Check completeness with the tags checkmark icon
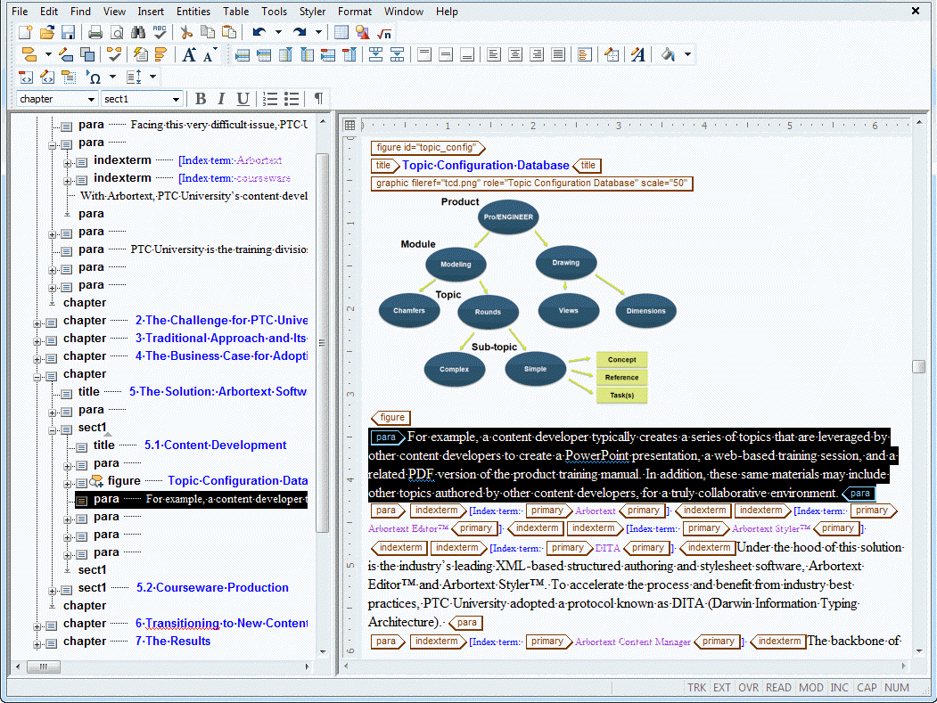 pyautogui.click(x=113, y=54)
